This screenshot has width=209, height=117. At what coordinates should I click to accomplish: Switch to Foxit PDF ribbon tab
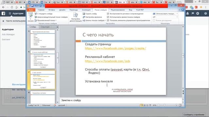(140, 10)
